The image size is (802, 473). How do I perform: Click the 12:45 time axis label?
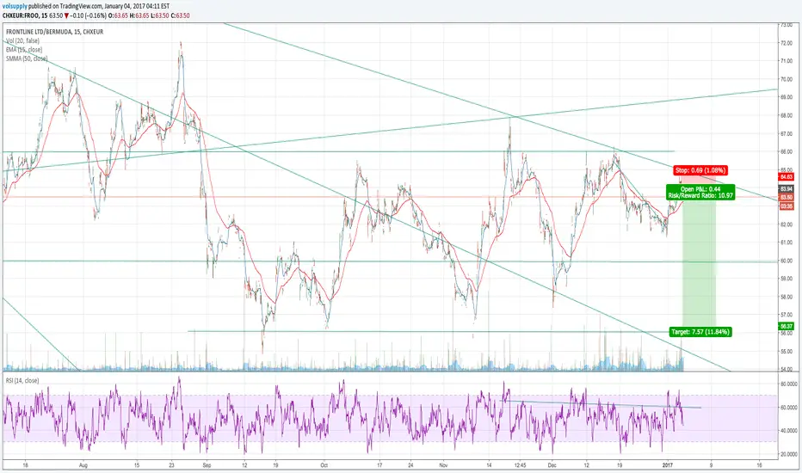point(520,466)
